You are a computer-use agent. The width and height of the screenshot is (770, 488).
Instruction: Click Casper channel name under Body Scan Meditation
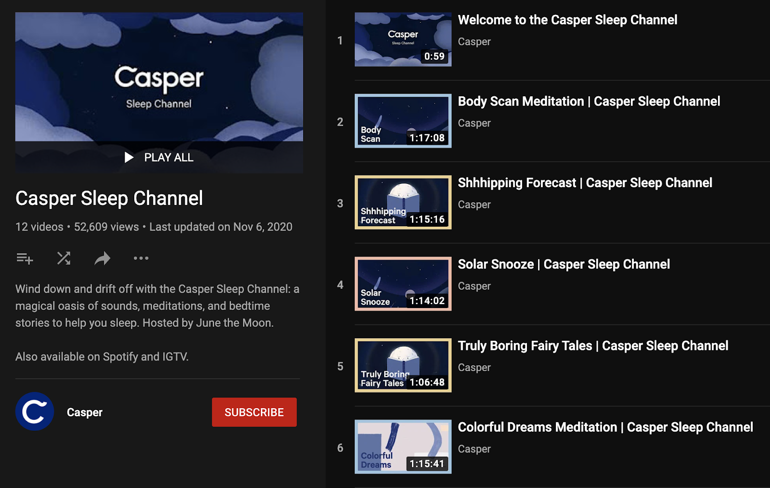click(474, 123)
